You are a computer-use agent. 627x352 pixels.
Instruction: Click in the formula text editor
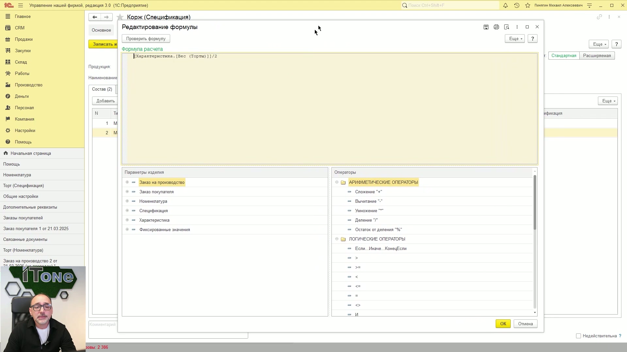coord(330,109)
